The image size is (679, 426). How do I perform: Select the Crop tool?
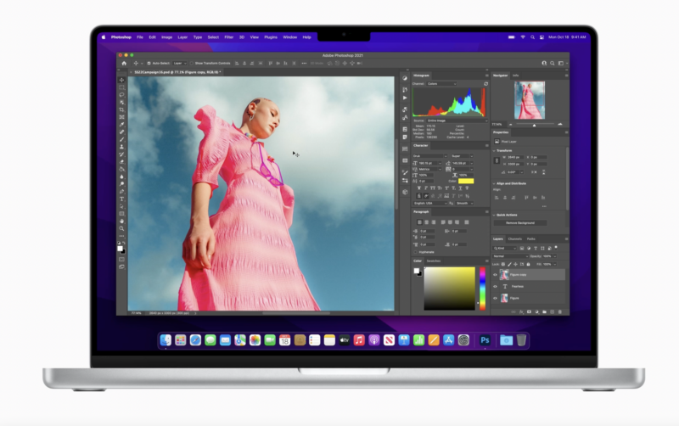point(121,109)
